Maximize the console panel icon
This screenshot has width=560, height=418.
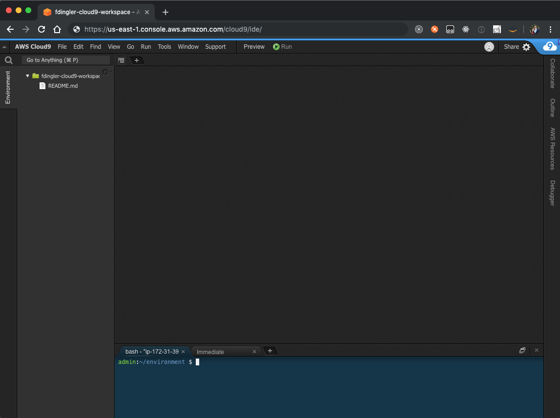click(x=522, y=351)
